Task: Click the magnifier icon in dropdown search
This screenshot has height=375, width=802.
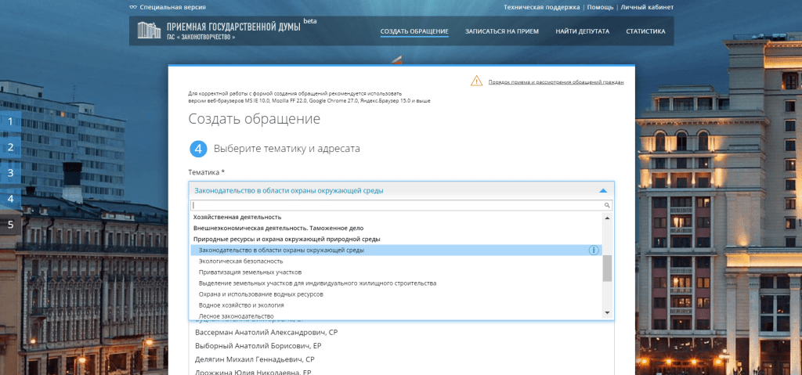Action: point(606,205)
